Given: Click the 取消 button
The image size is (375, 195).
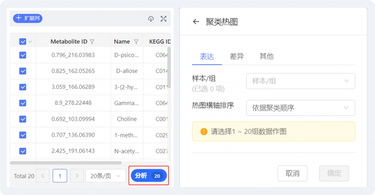Looking at the screenshot, I should pos(292,173).
